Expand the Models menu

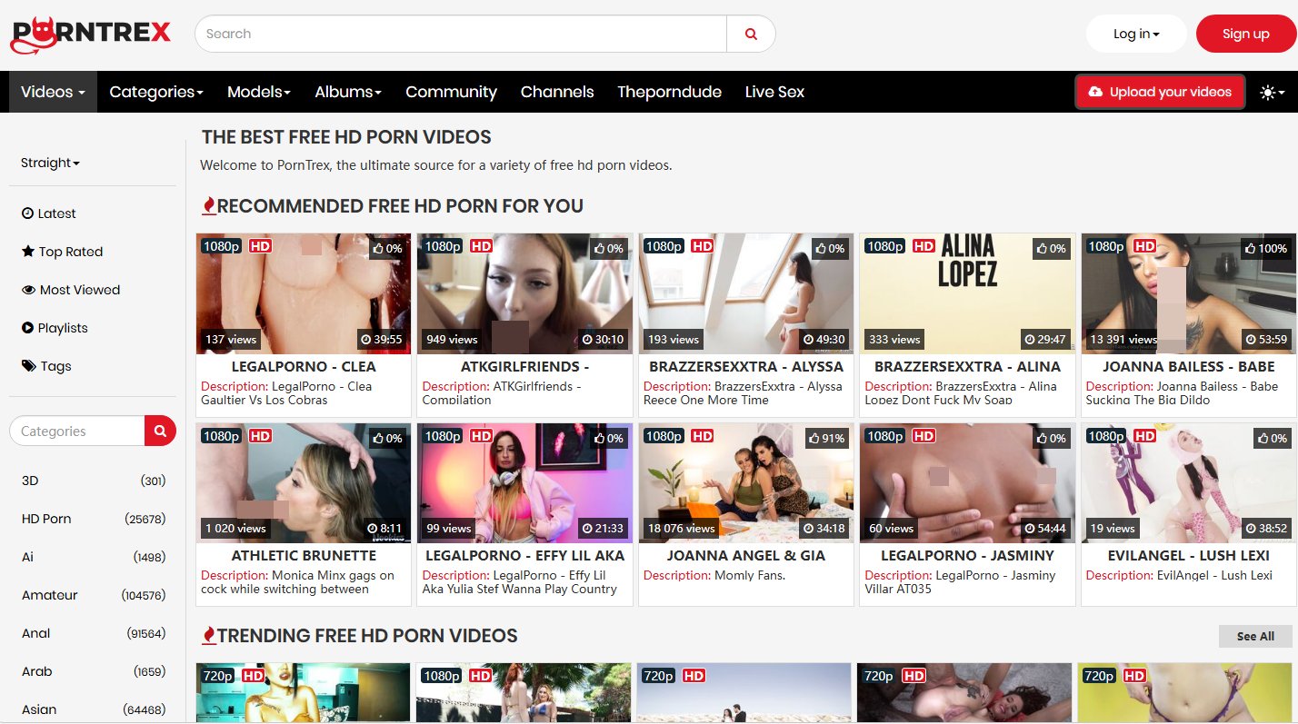(259, 92)
